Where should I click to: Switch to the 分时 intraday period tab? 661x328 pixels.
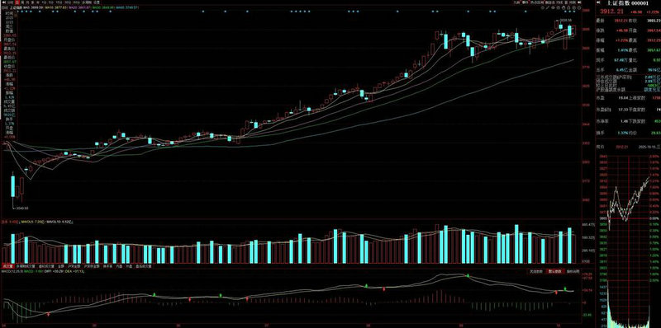click(x=10, y=2)
